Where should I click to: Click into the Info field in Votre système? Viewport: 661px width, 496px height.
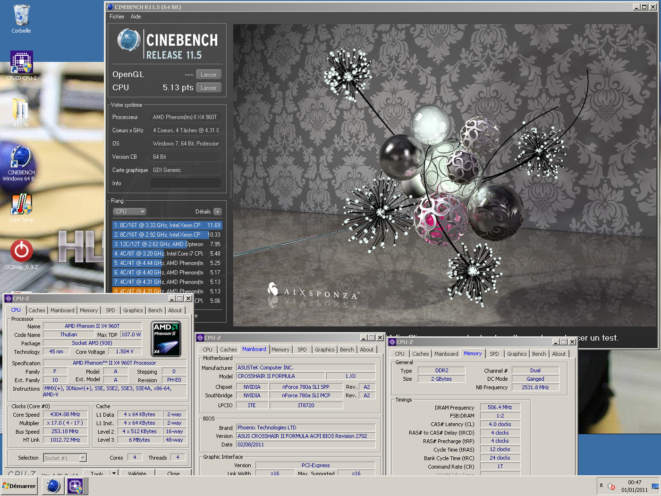pos(186,183)
